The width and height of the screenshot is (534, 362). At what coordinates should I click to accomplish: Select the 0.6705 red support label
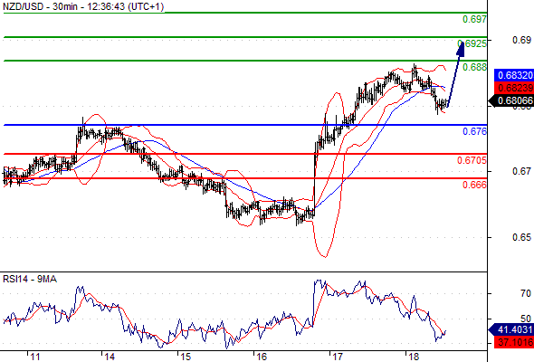(472, 160)
